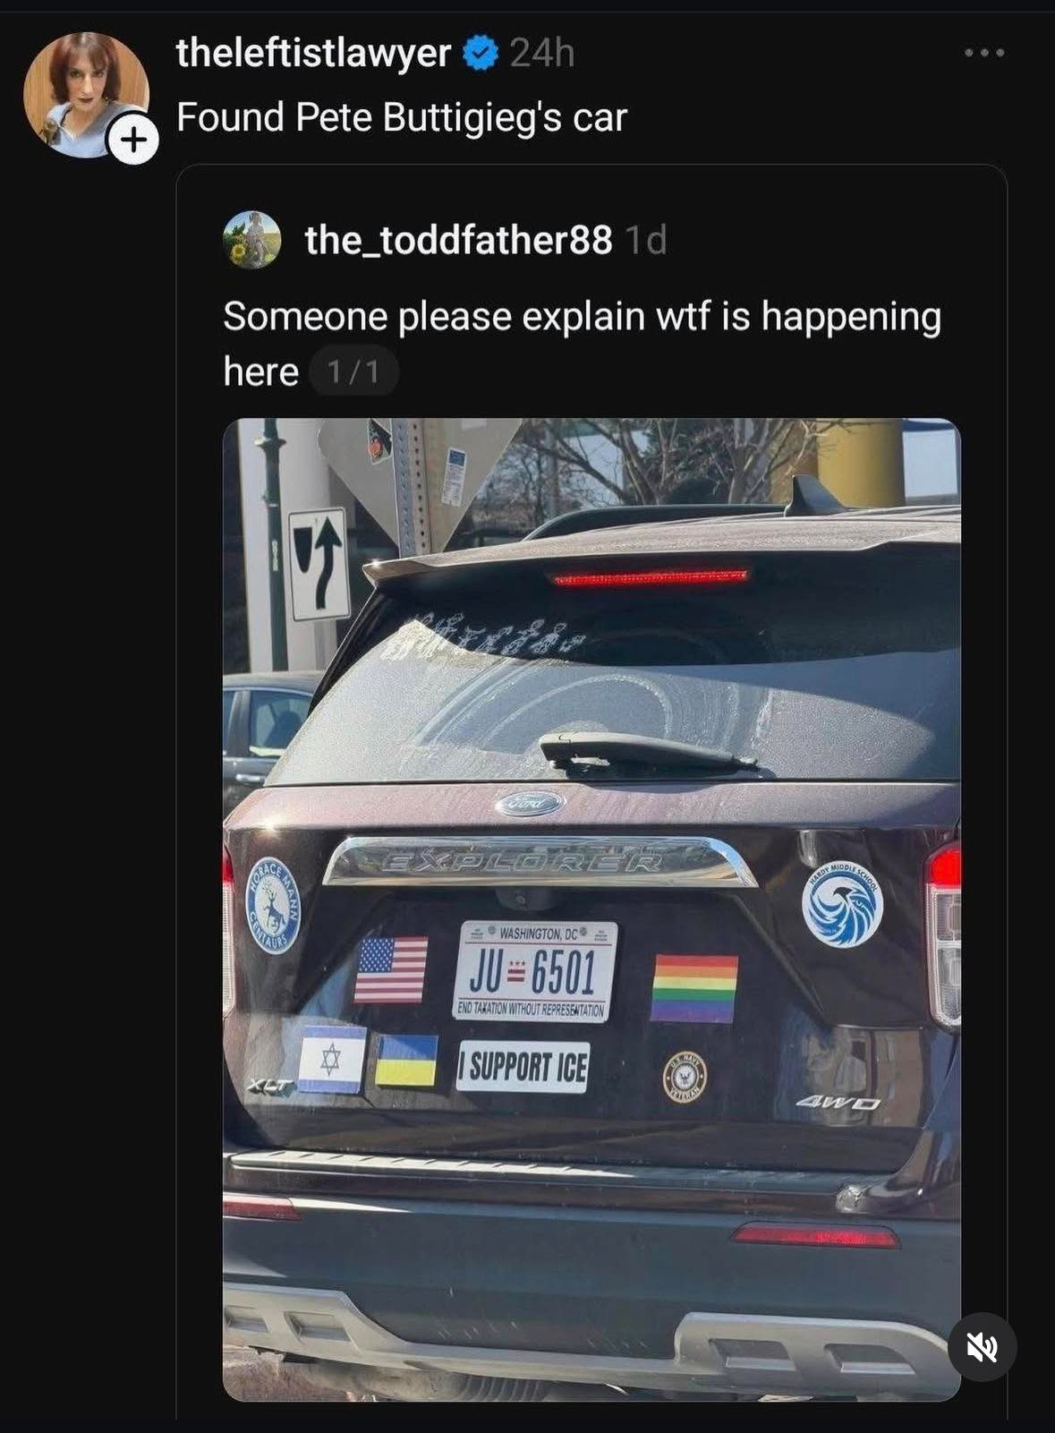Tap the 1d quoted post timestamp
The width and height of the screenshot is (1055, 1433).
tap(645, 240)
